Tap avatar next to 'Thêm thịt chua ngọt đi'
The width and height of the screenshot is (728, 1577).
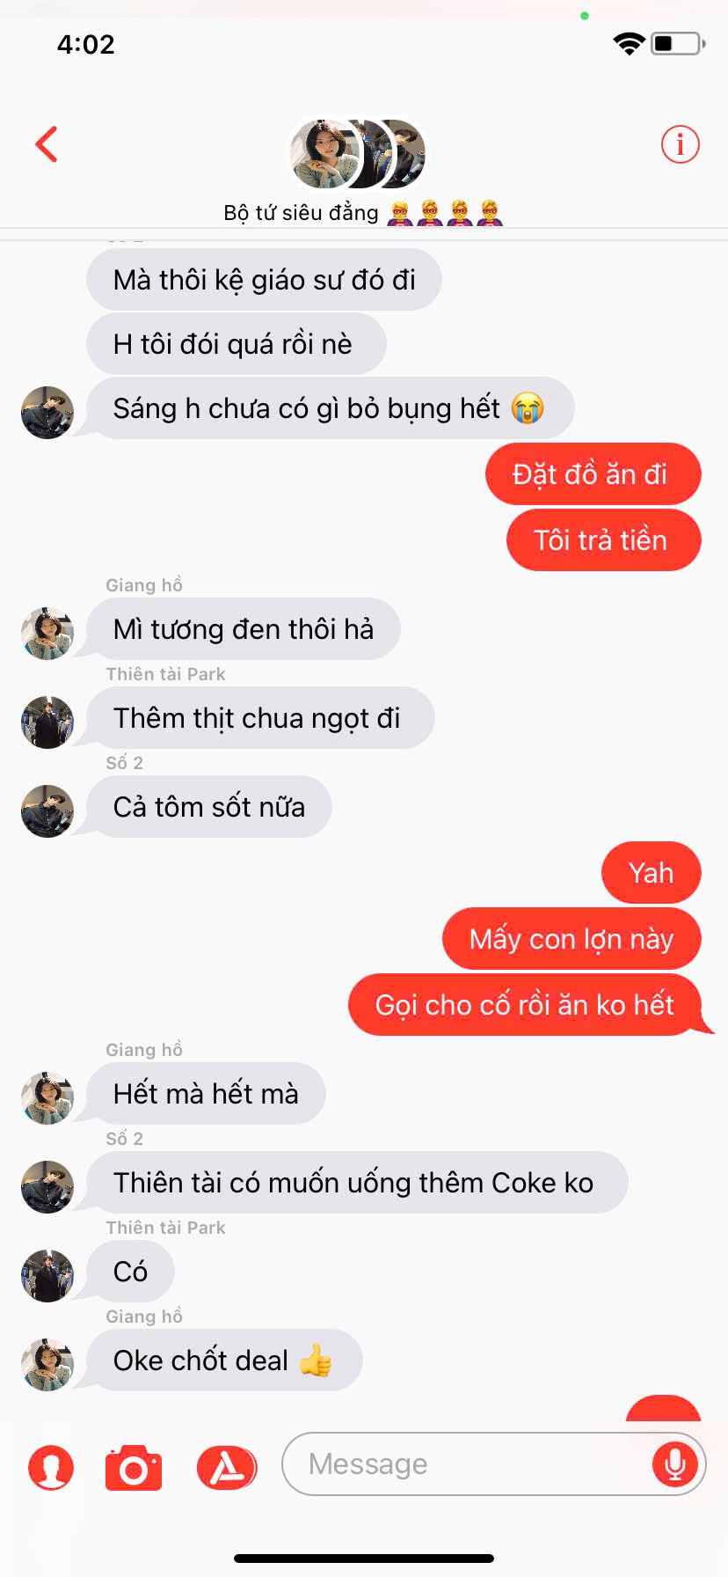click(x=47, y=722)
